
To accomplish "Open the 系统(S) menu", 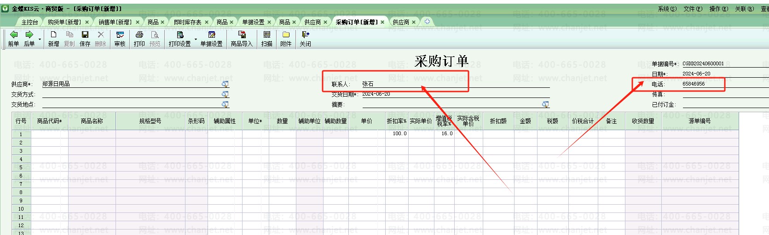I will point(667,9).
